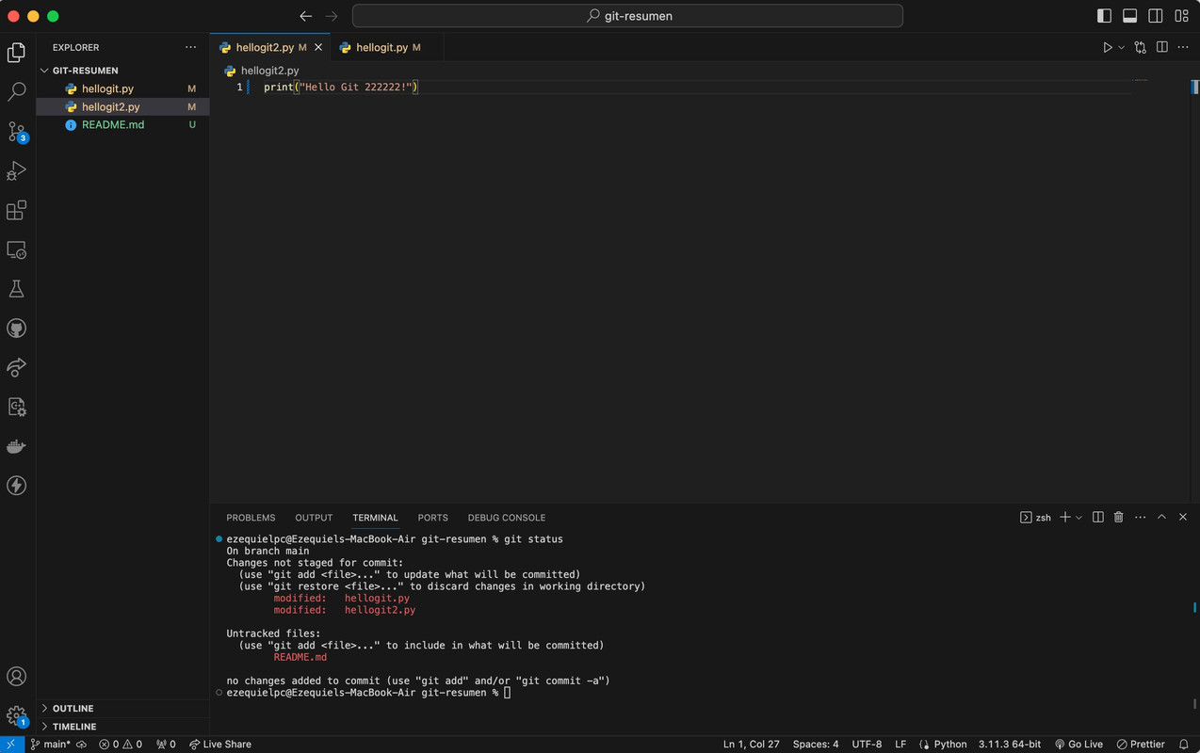Collapse the GIT-RESUMEN folder section
The width and height of the screenshot is (1200, 753).
pyautogui.click(x=122, y=71)
